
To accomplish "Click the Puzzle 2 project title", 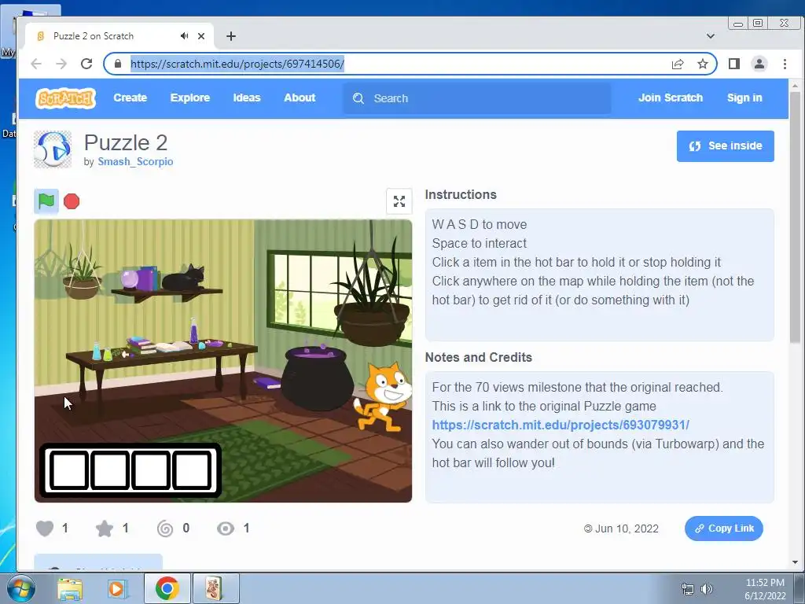I will 126,142.
